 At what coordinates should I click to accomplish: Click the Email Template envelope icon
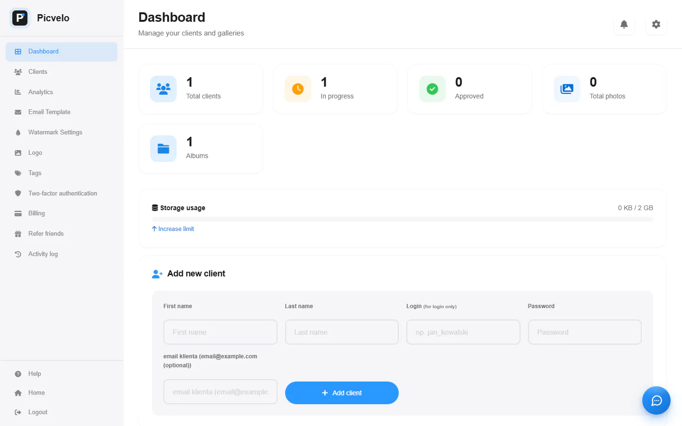pos(18,112)
